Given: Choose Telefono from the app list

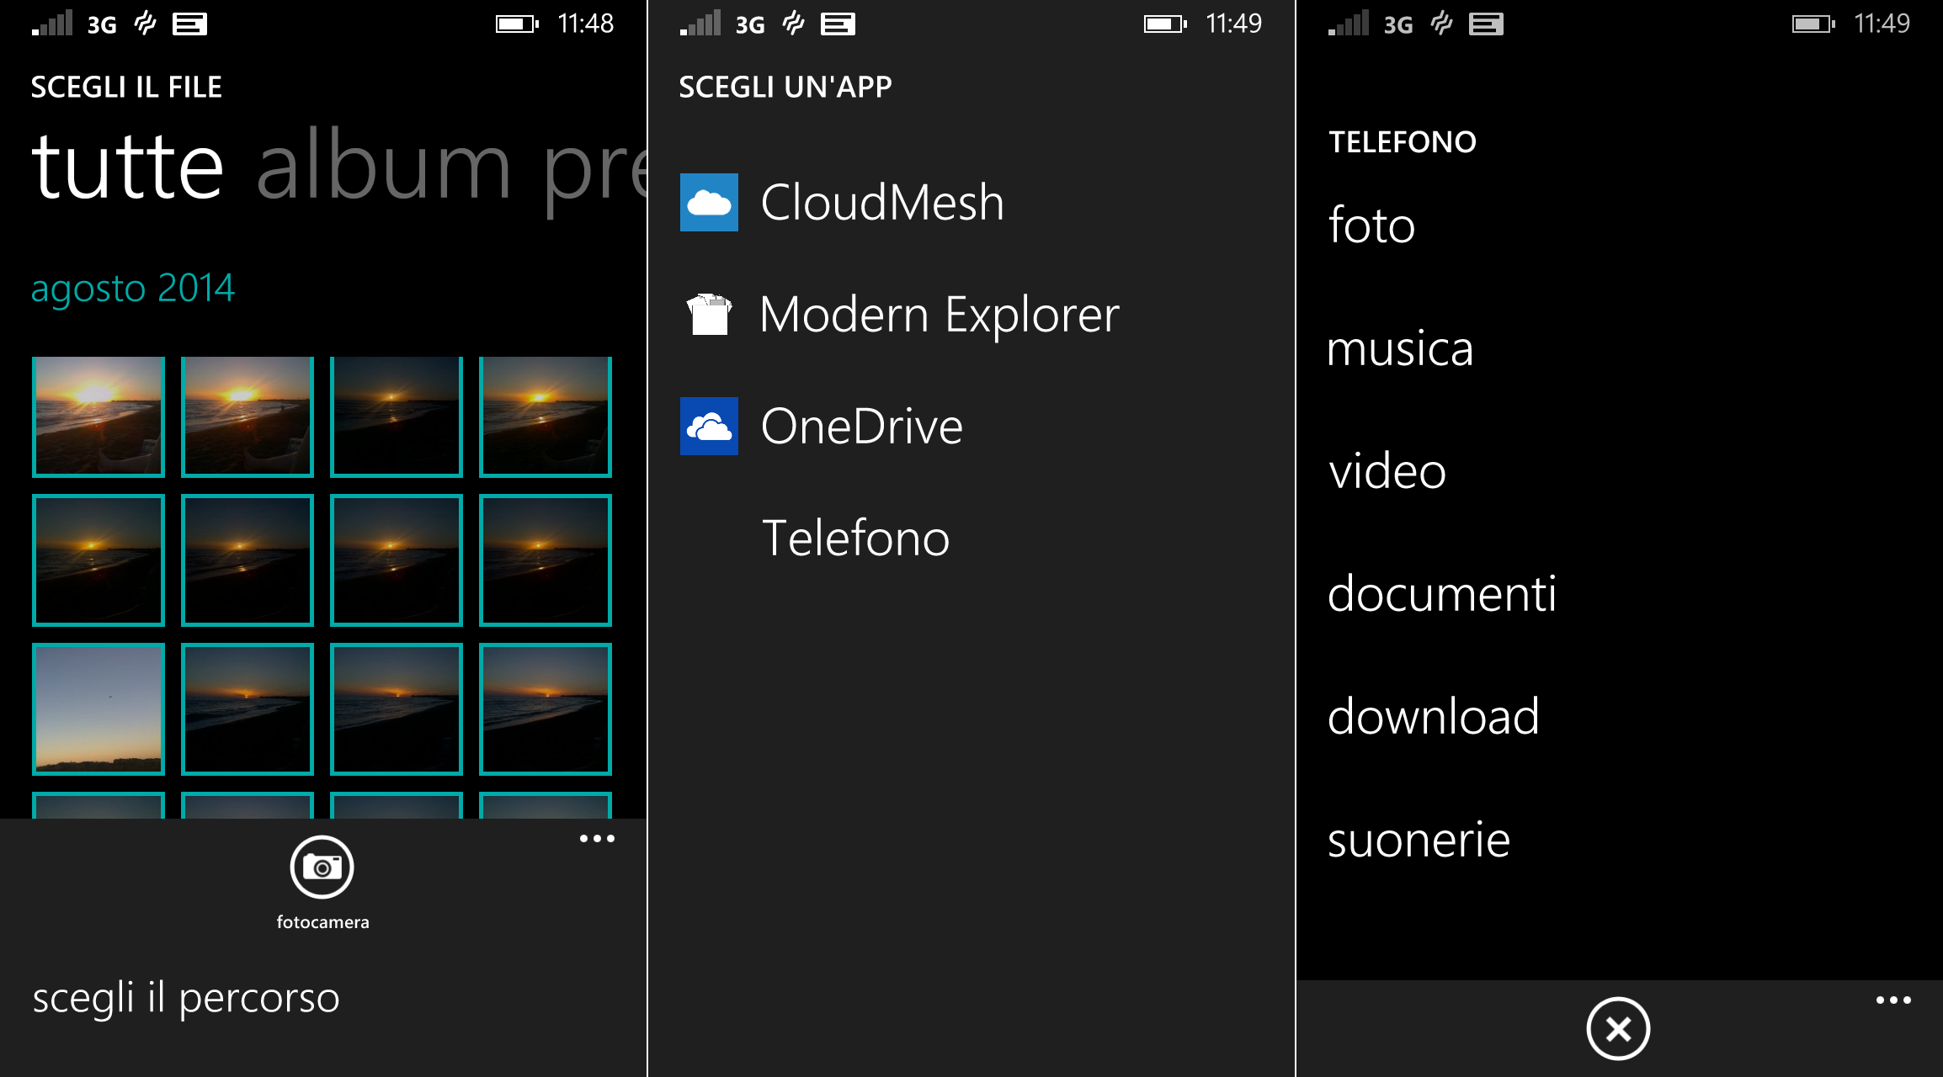Looking at the screenshot, I should click(x=855, y=538).
